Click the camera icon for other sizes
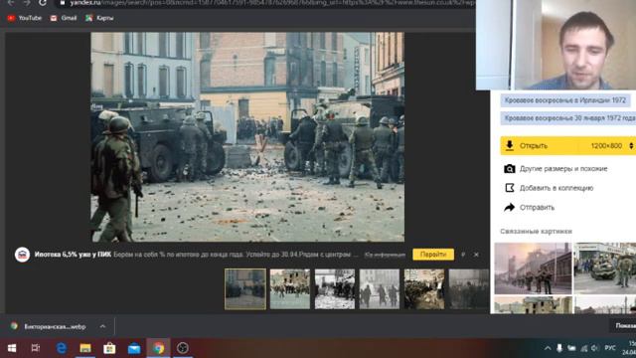 coord(510,168)
